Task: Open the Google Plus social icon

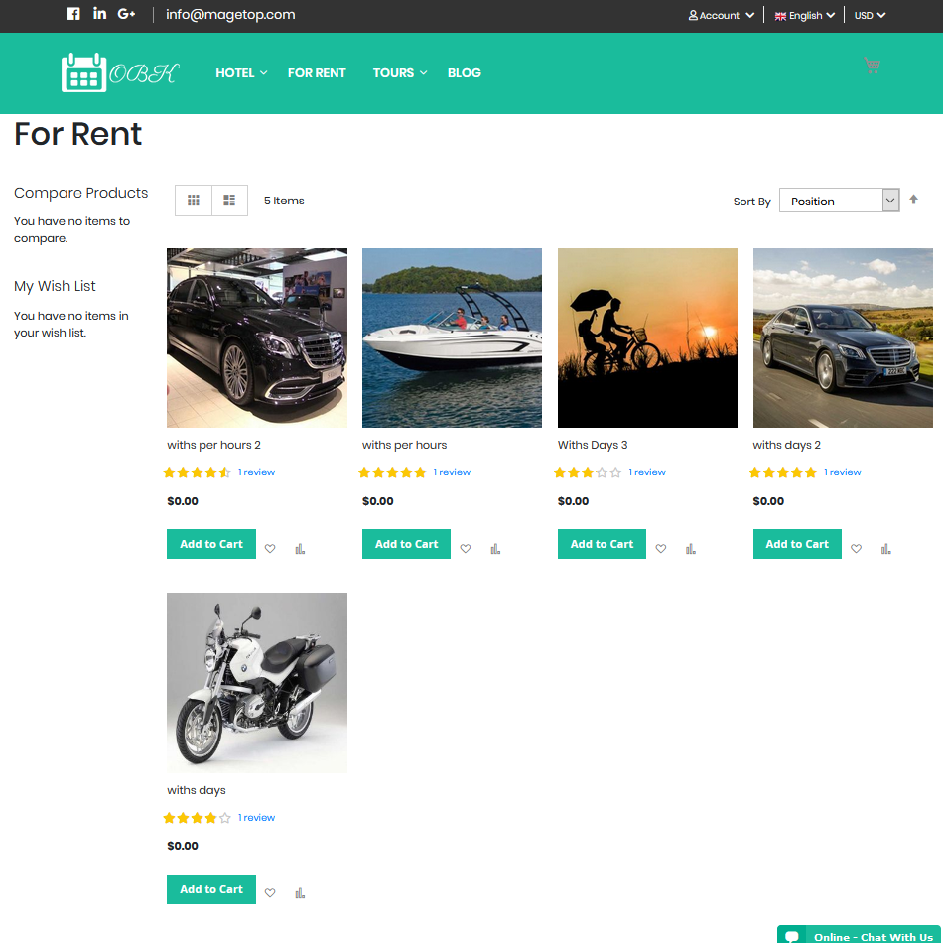Action: pos(126,14)
